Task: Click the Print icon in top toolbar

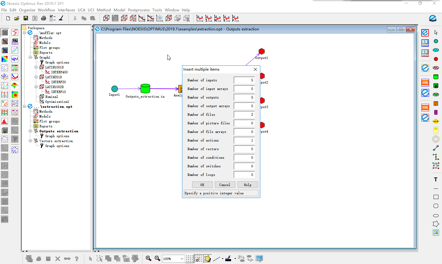Action: (44, 18)
